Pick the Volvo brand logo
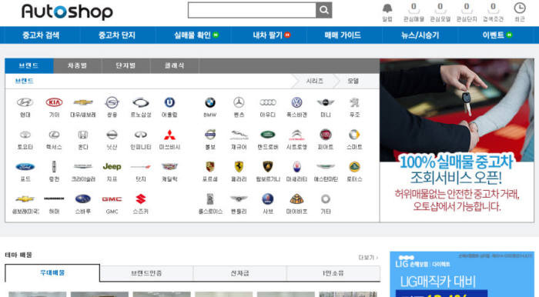The image size is (539, 297). coord(210,135)
